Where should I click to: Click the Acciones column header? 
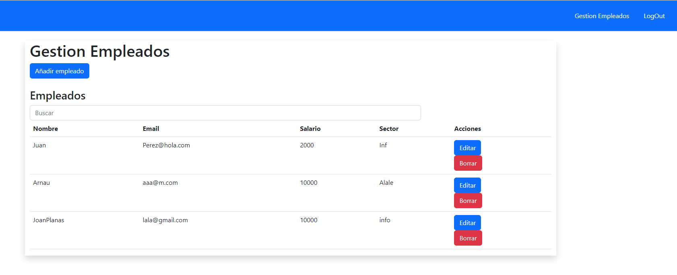(x=467, y=129)
